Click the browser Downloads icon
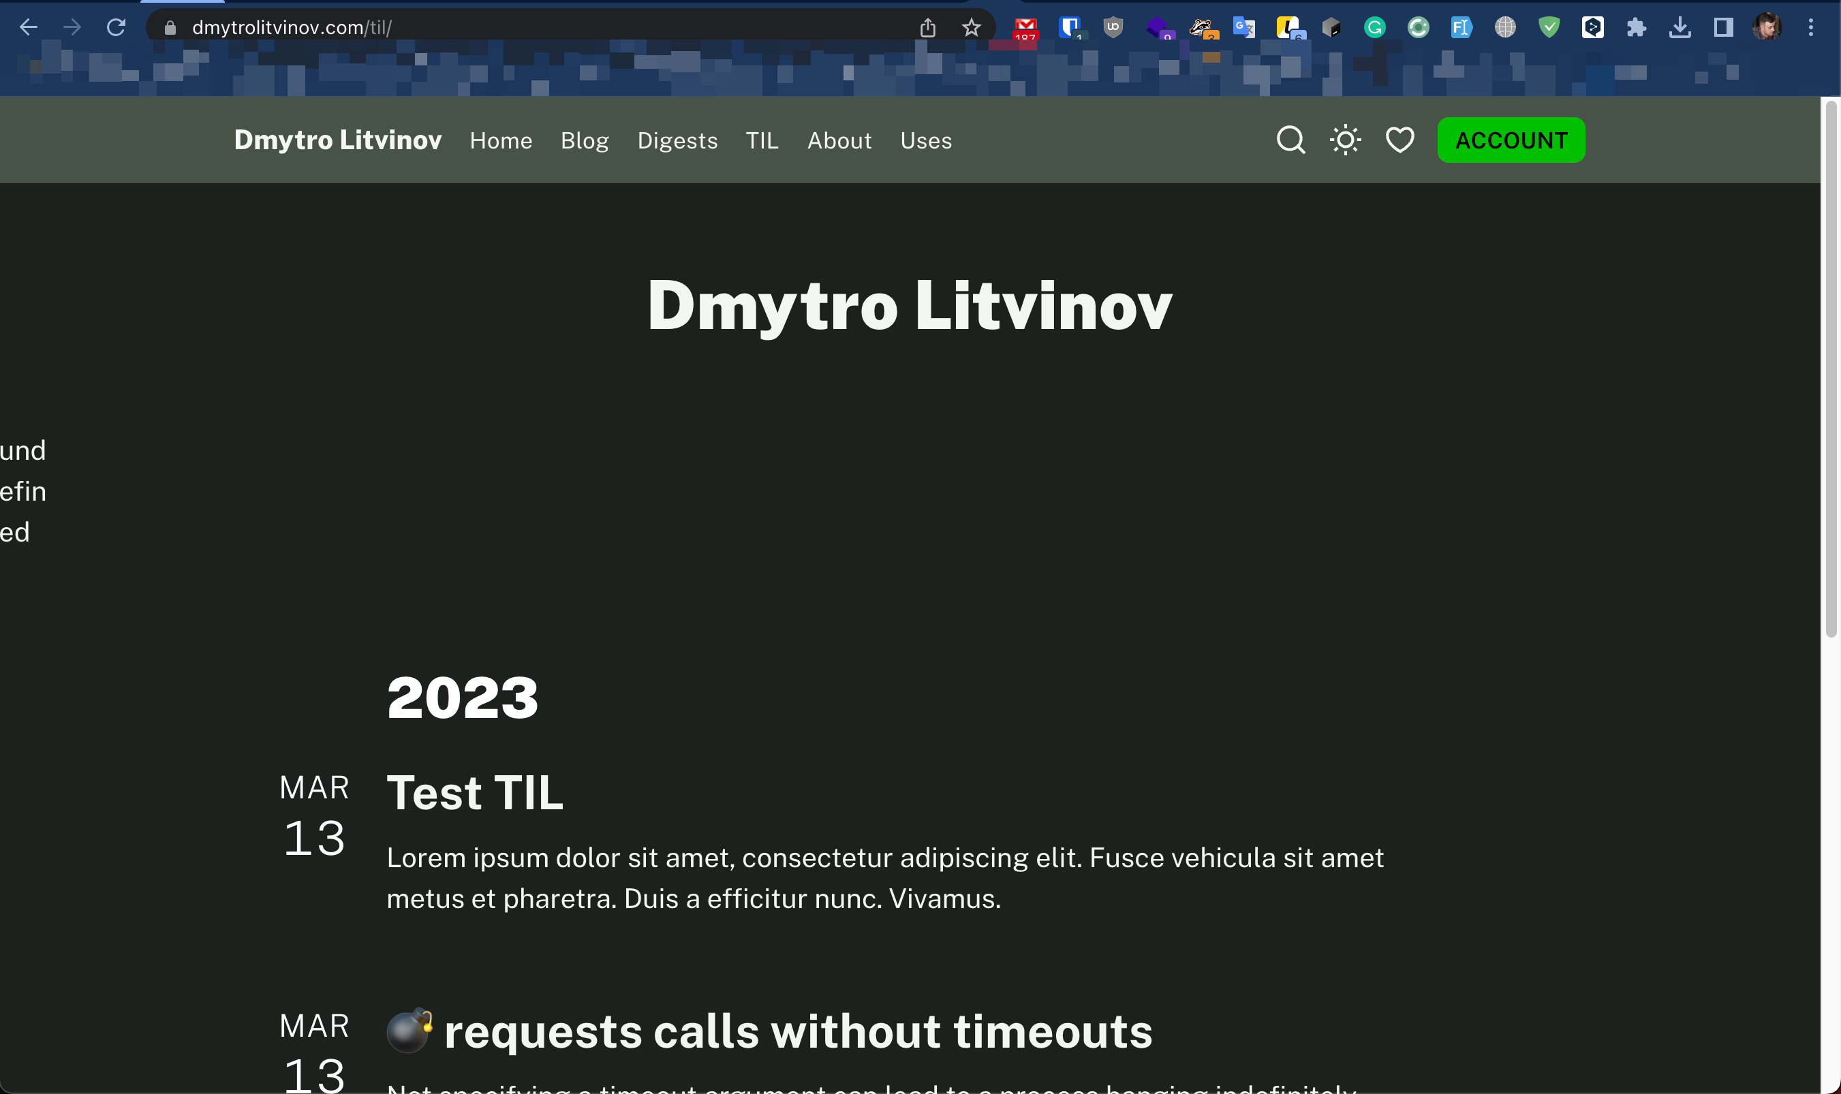1841x1094 pixels. coord(1680,27)
